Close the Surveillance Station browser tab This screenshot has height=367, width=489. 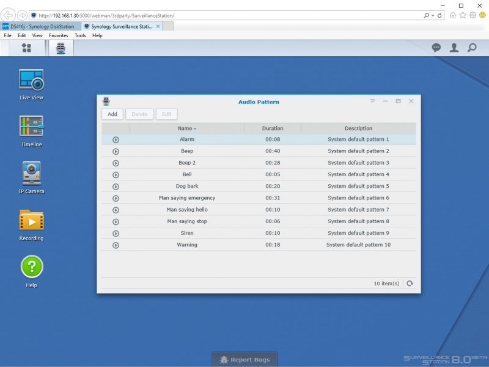[x=158, y=26]
